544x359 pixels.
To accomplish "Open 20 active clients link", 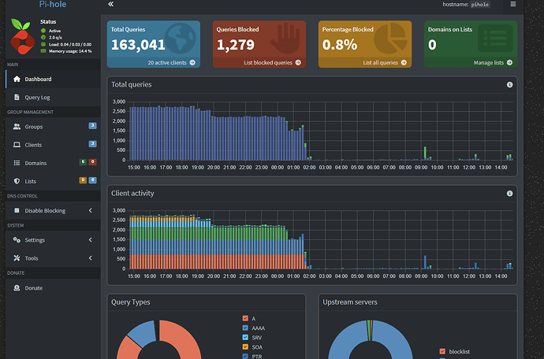I will 171,63.
